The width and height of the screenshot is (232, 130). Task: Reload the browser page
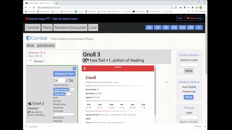[x=34, y=7]
